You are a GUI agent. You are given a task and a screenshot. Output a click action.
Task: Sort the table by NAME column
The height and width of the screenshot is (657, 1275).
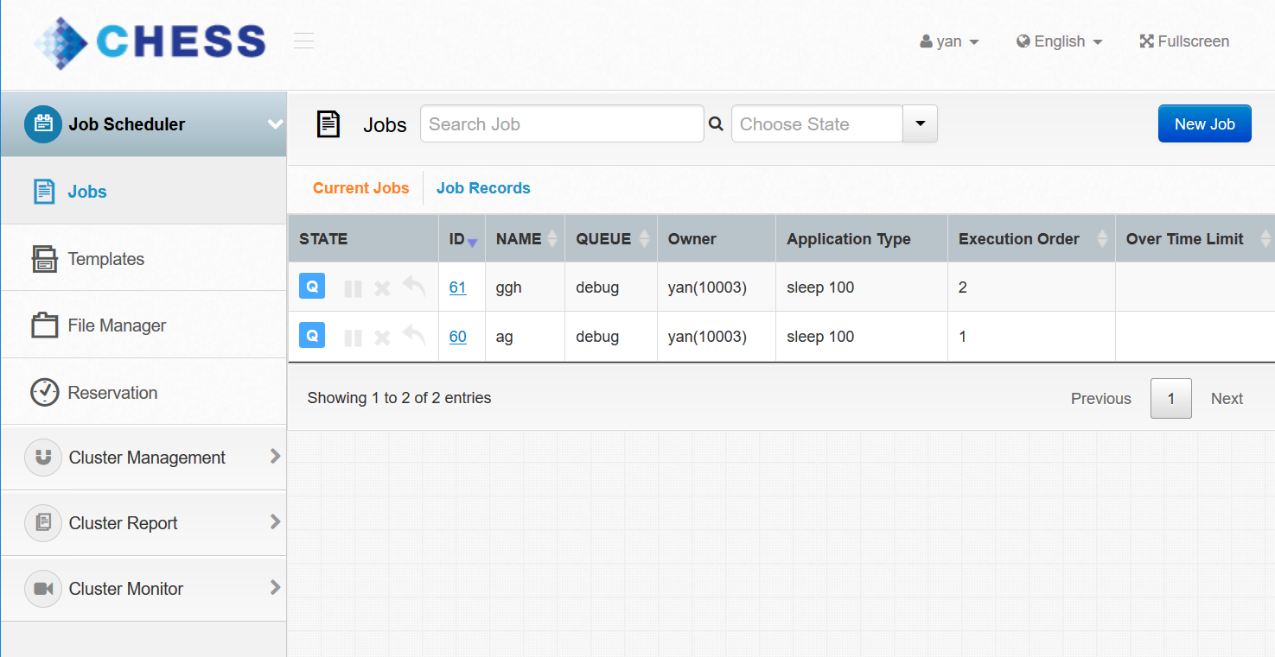525,239
